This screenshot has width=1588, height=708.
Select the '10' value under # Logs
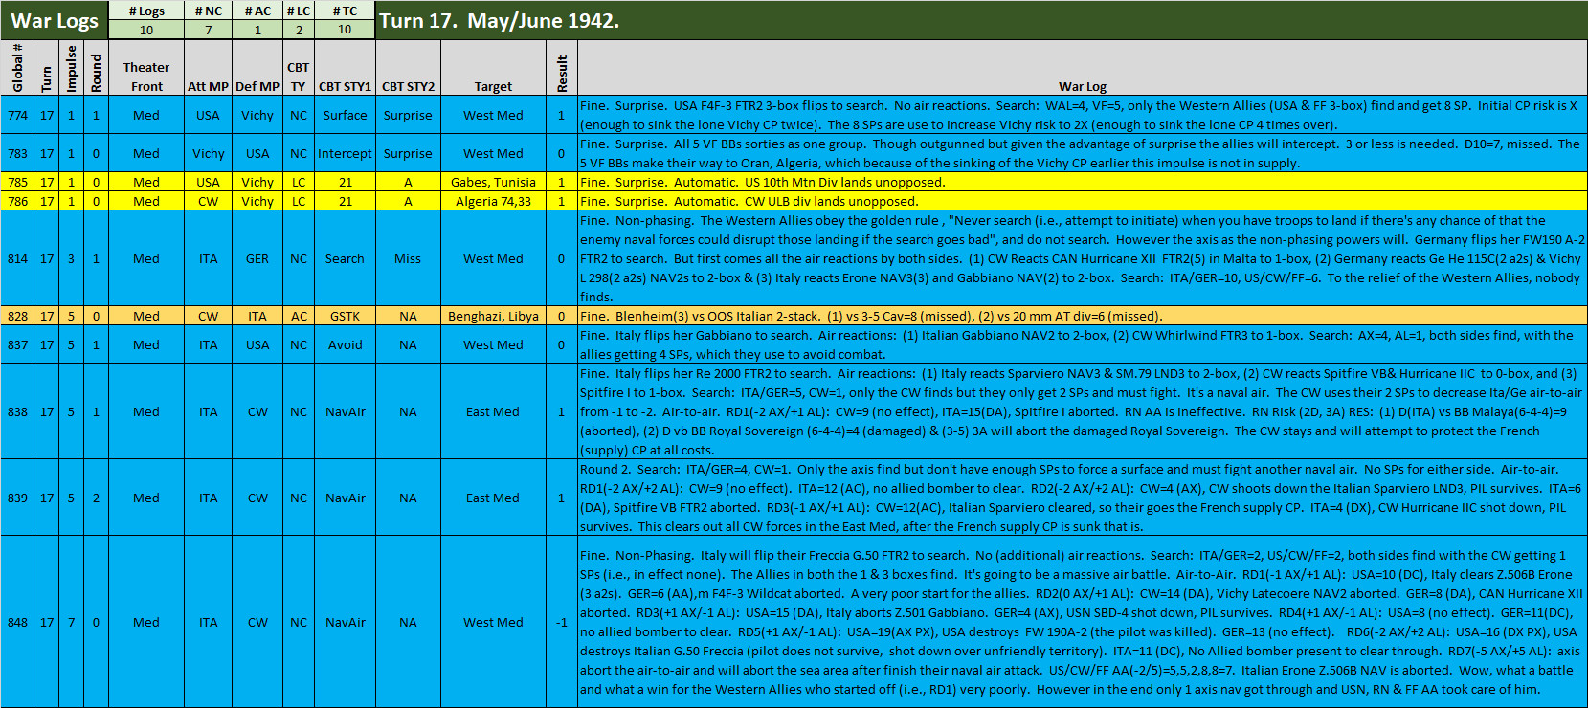coord(146,30)
